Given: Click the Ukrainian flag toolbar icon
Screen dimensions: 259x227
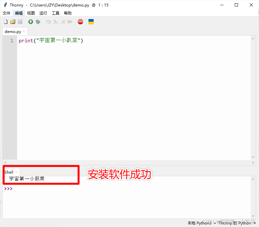Looking at the screenshot, I should (91, 21).
